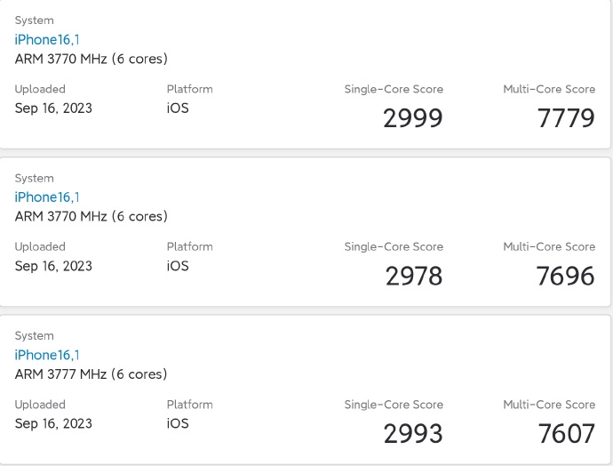Open the iPhone16,1 link in the 2978 result
This screenshot has width=613, height=466.
click(x=47, y=197)
